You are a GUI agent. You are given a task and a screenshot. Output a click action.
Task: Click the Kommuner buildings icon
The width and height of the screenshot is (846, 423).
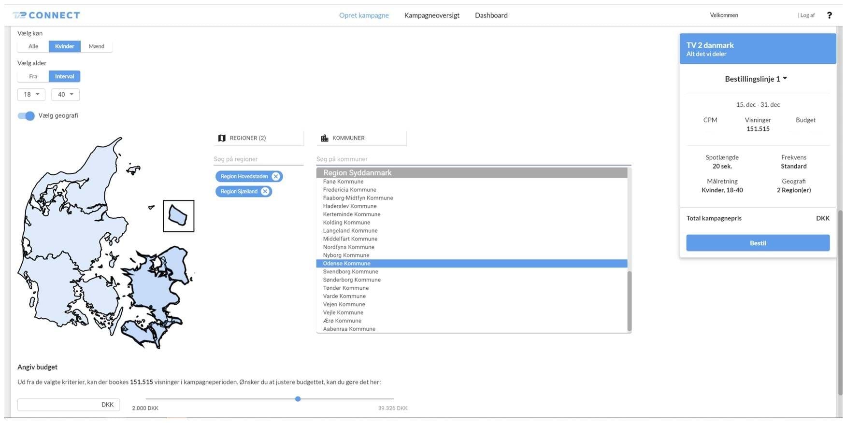(x=325, y=138)
